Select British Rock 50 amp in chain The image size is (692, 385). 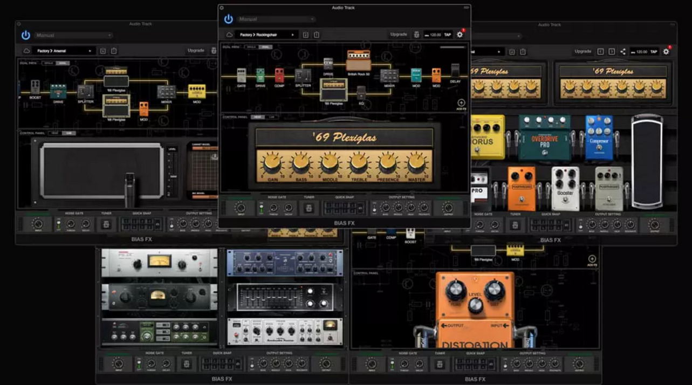[x=359, y=61]
